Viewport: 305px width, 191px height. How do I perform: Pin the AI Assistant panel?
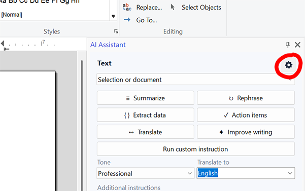(288, 45)
